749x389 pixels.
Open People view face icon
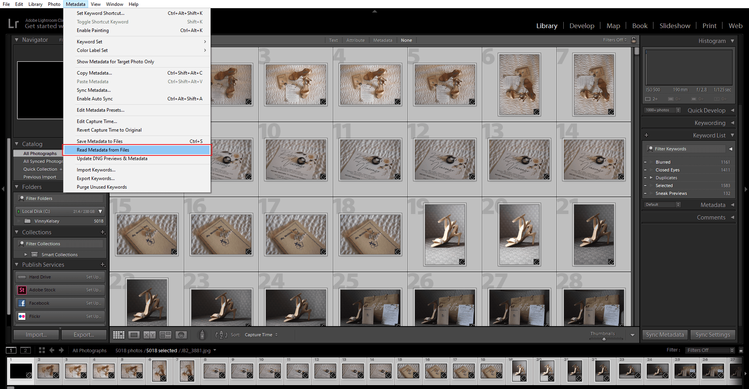181,335
